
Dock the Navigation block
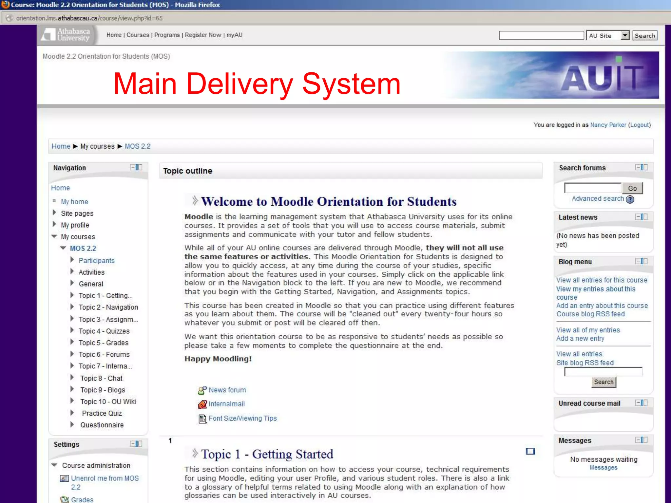click(139, 167)
